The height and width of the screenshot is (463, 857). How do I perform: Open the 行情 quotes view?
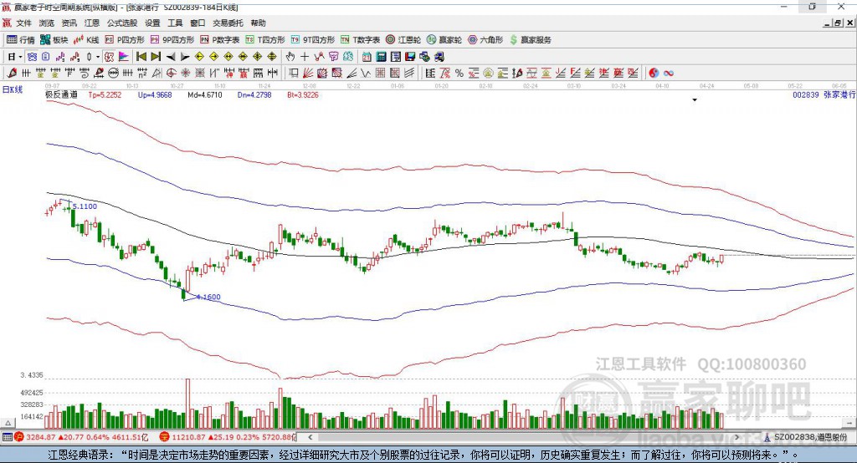20,40
